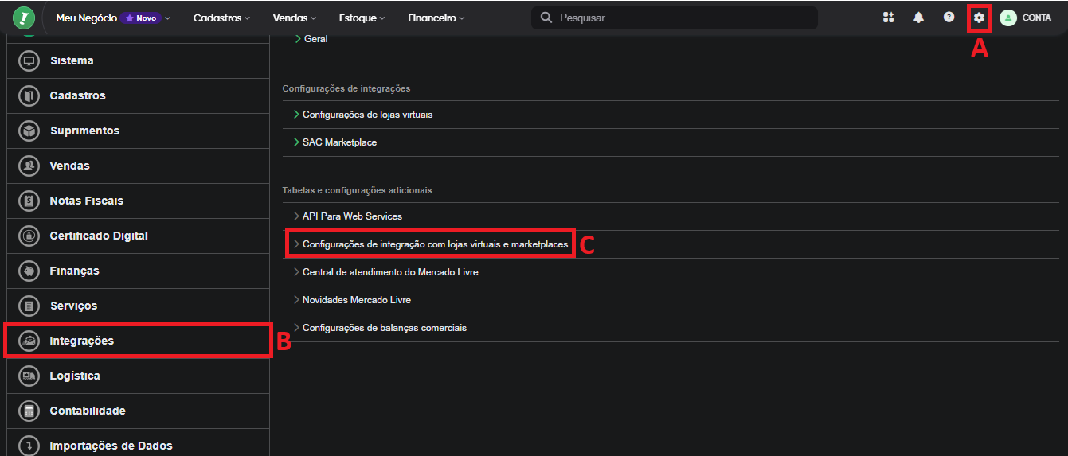The image size is (1068, 456).
Task: Open the notifications bell icon
Action: [x=918, y=18]
